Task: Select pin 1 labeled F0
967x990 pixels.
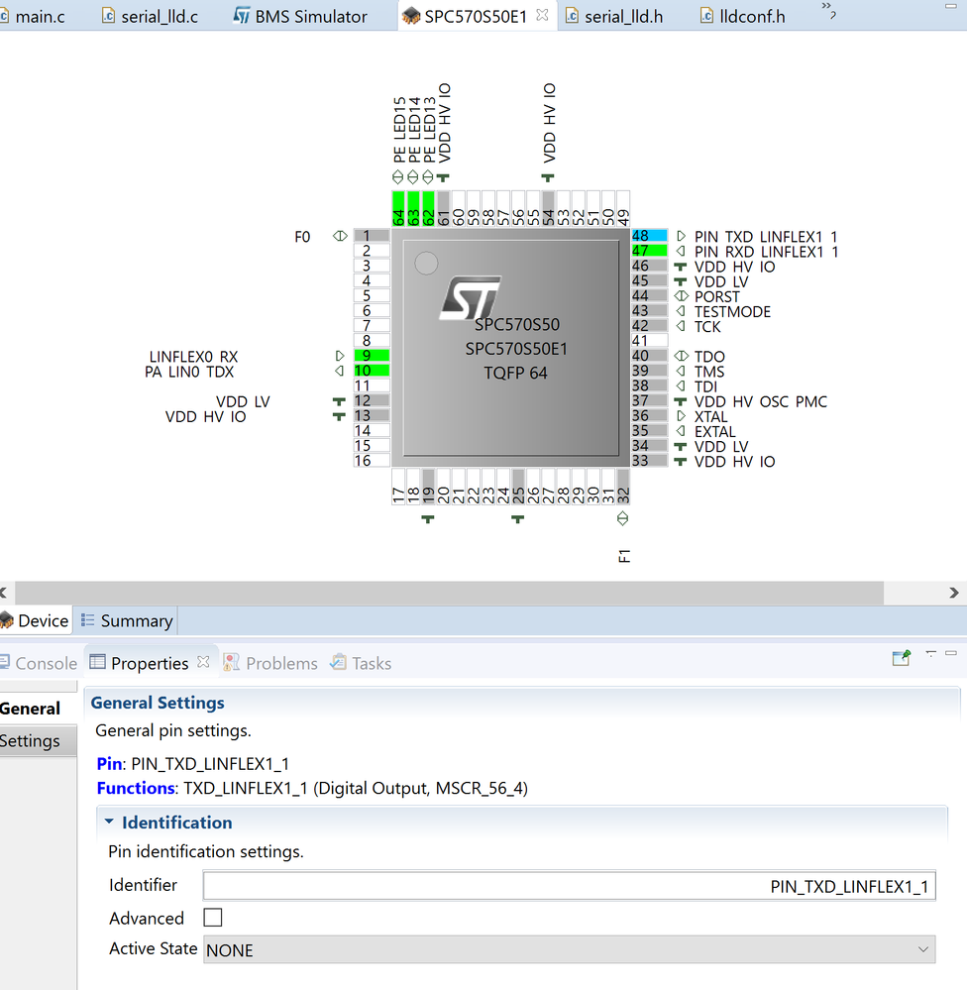Action: point(372,236)
